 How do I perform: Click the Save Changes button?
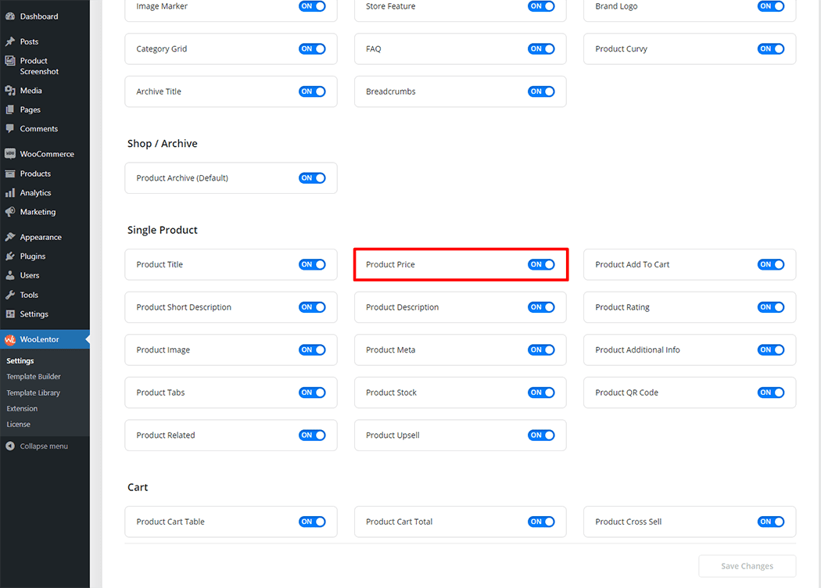point(746,566)
